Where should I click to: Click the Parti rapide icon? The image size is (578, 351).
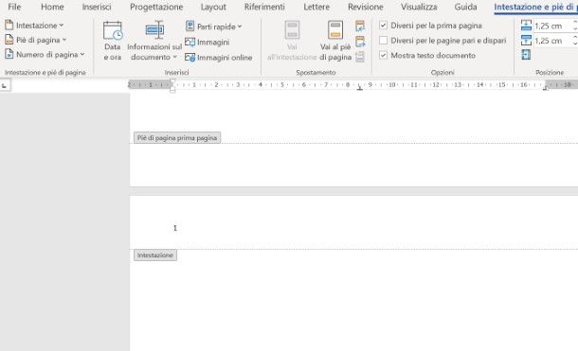coord(190,26)
